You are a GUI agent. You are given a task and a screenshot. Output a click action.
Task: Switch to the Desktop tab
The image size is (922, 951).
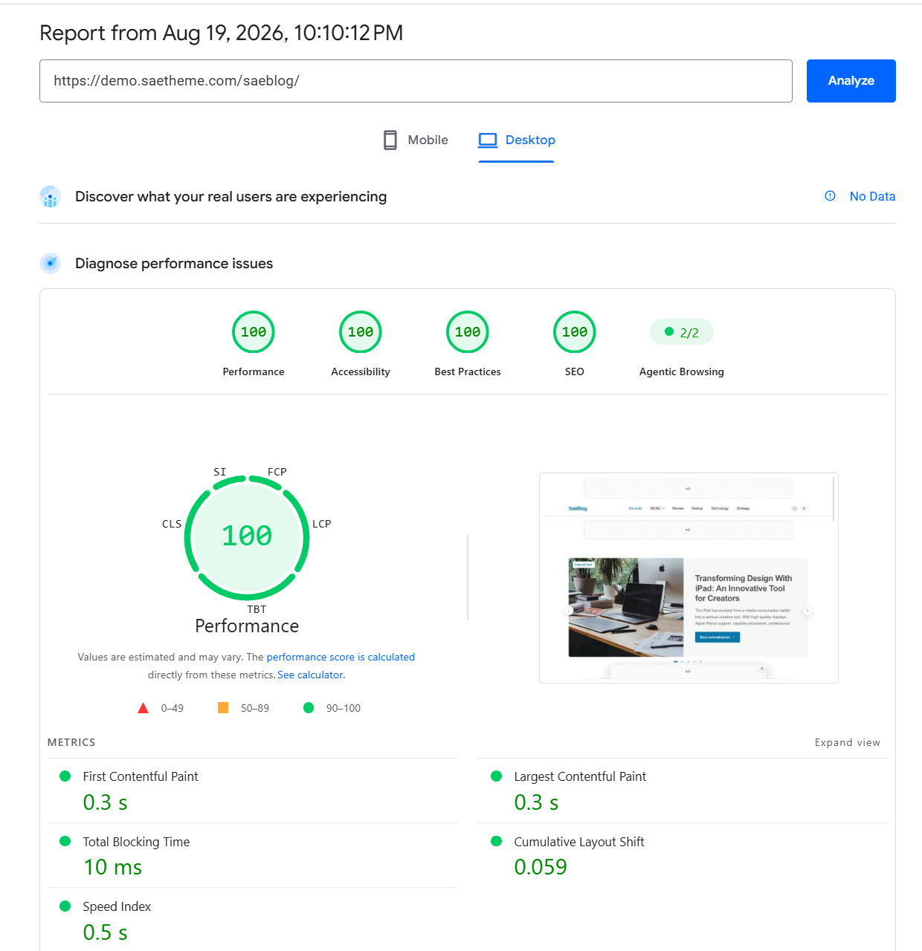click(x=517, y=140)
